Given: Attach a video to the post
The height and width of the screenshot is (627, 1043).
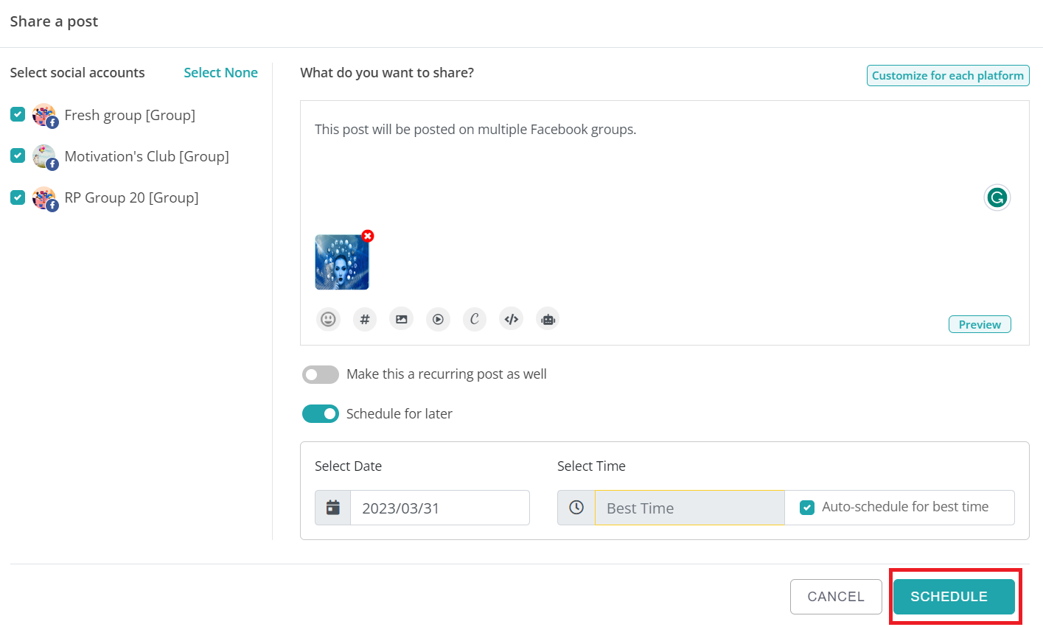Looking at the screenshot, I should click(438, 318).
